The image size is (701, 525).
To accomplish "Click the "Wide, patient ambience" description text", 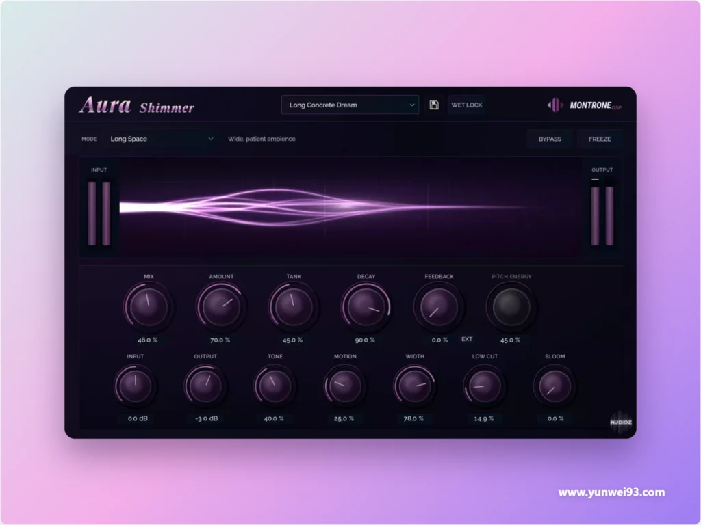I will tap(262, 139).
